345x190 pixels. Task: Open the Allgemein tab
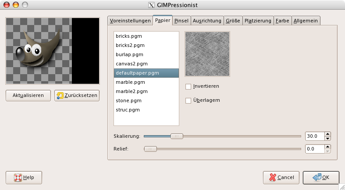click(306, 21)
